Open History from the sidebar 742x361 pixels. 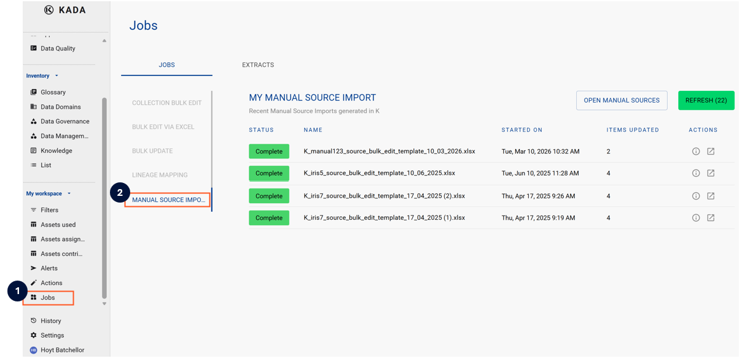(50, 321)
